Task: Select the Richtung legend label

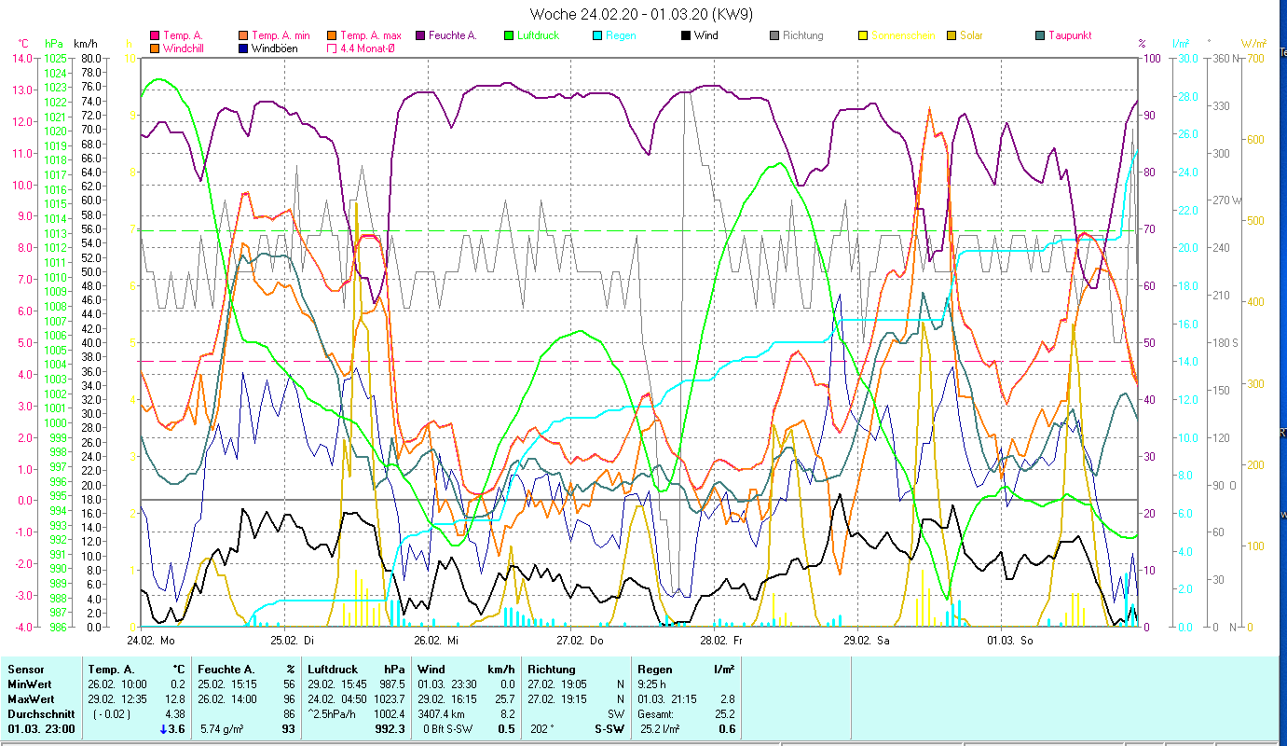Action: [803, 35]
